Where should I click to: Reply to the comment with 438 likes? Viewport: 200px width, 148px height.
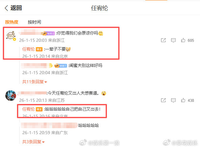(173, 100)
